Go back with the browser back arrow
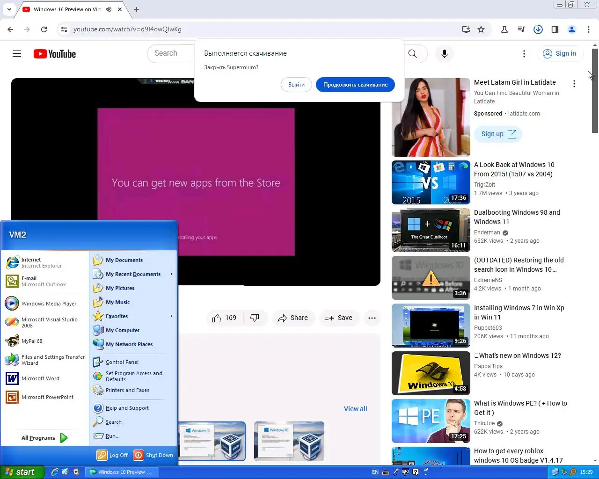Image resolution: width=599 pixels, height=479 pixels. (10, 29)
